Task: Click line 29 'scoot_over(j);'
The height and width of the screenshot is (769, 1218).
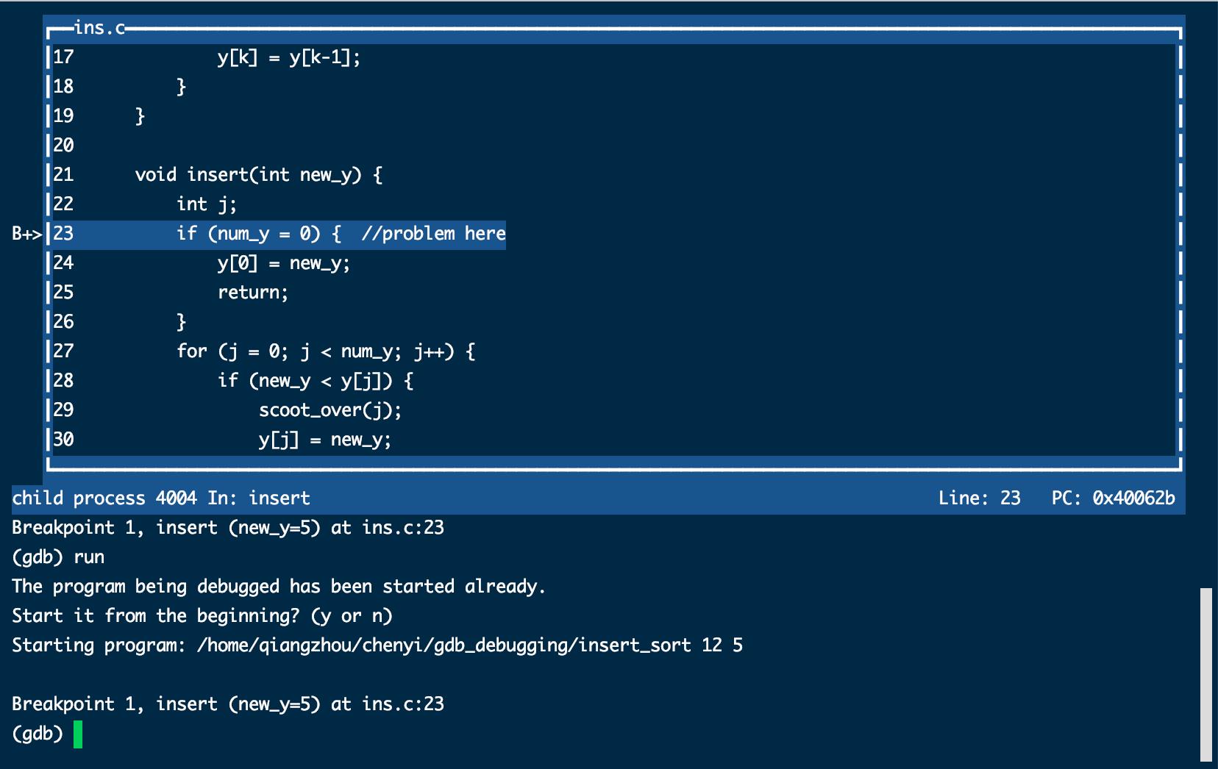Action: click(x=330, y=410)
